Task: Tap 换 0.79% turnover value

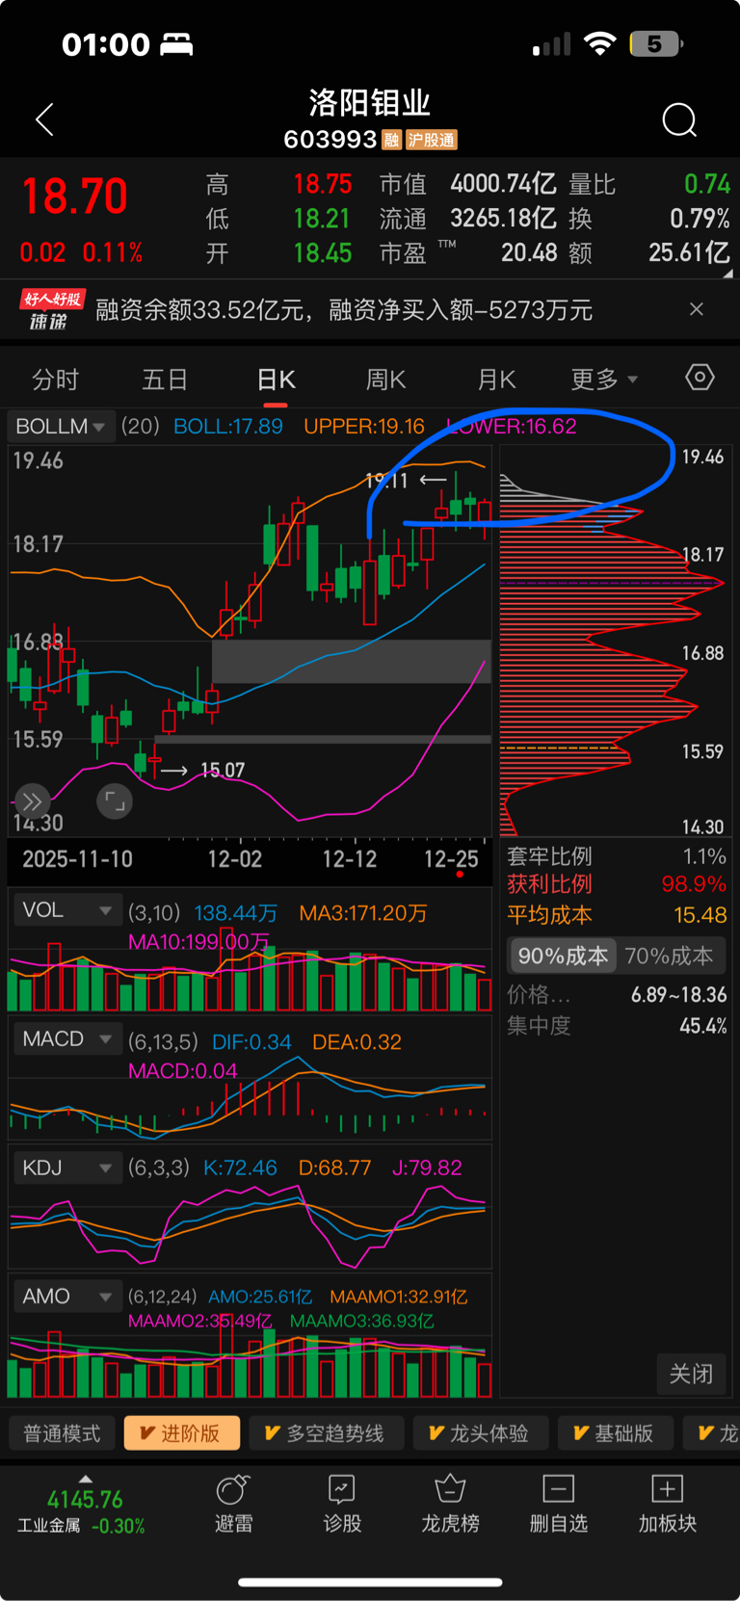Action: (x=700, y=219)
